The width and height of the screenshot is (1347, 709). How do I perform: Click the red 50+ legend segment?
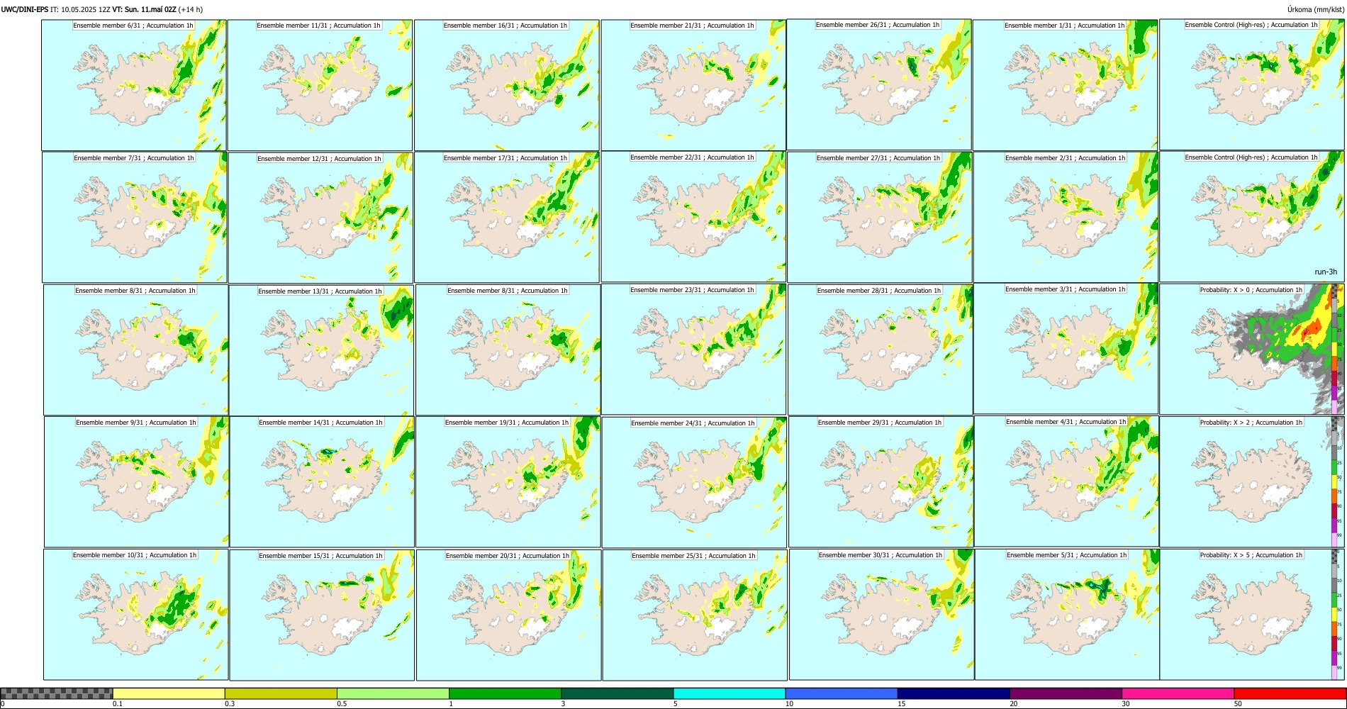click(1290, 693)
